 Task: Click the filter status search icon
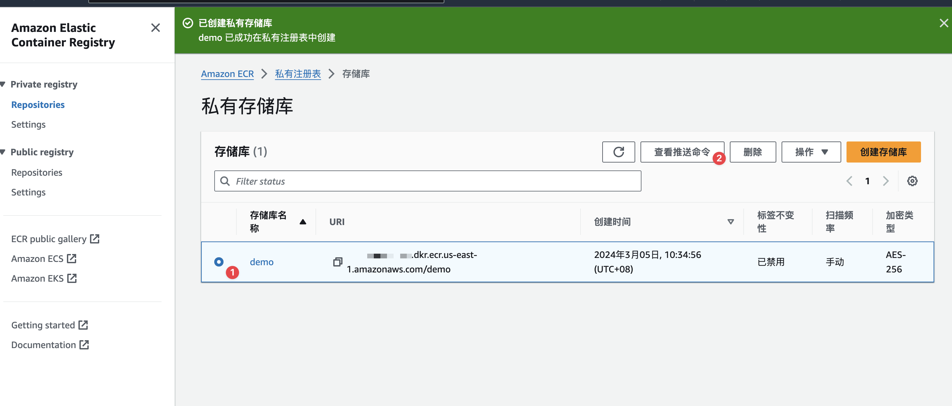225,181
